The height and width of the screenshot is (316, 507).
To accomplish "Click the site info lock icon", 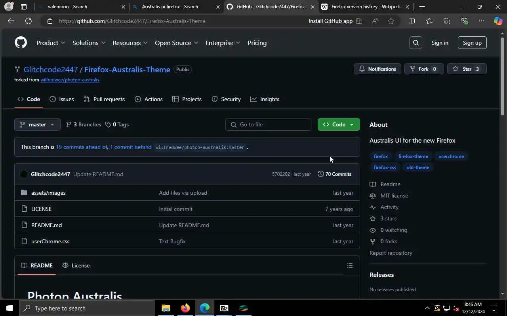I will (50, 21).
